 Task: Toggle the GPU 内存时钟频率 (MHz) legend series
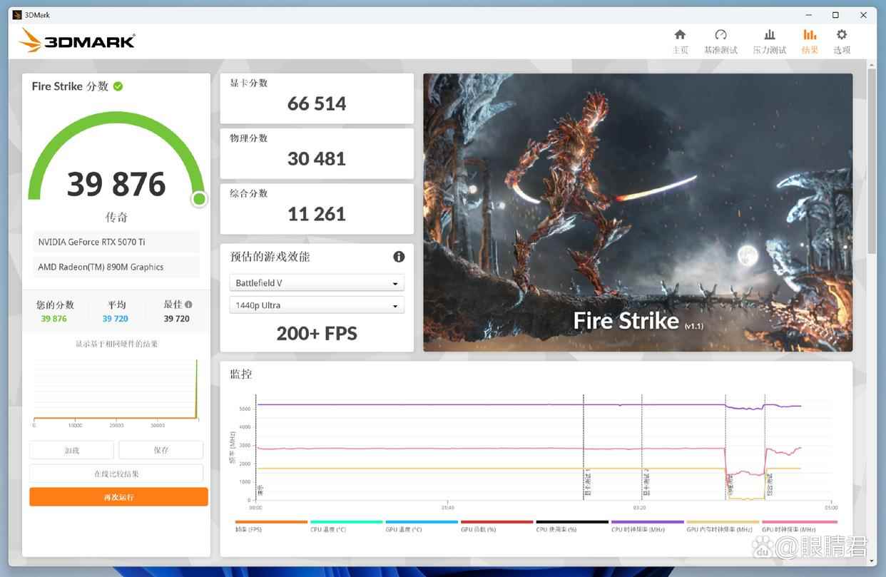coord(723,526)
